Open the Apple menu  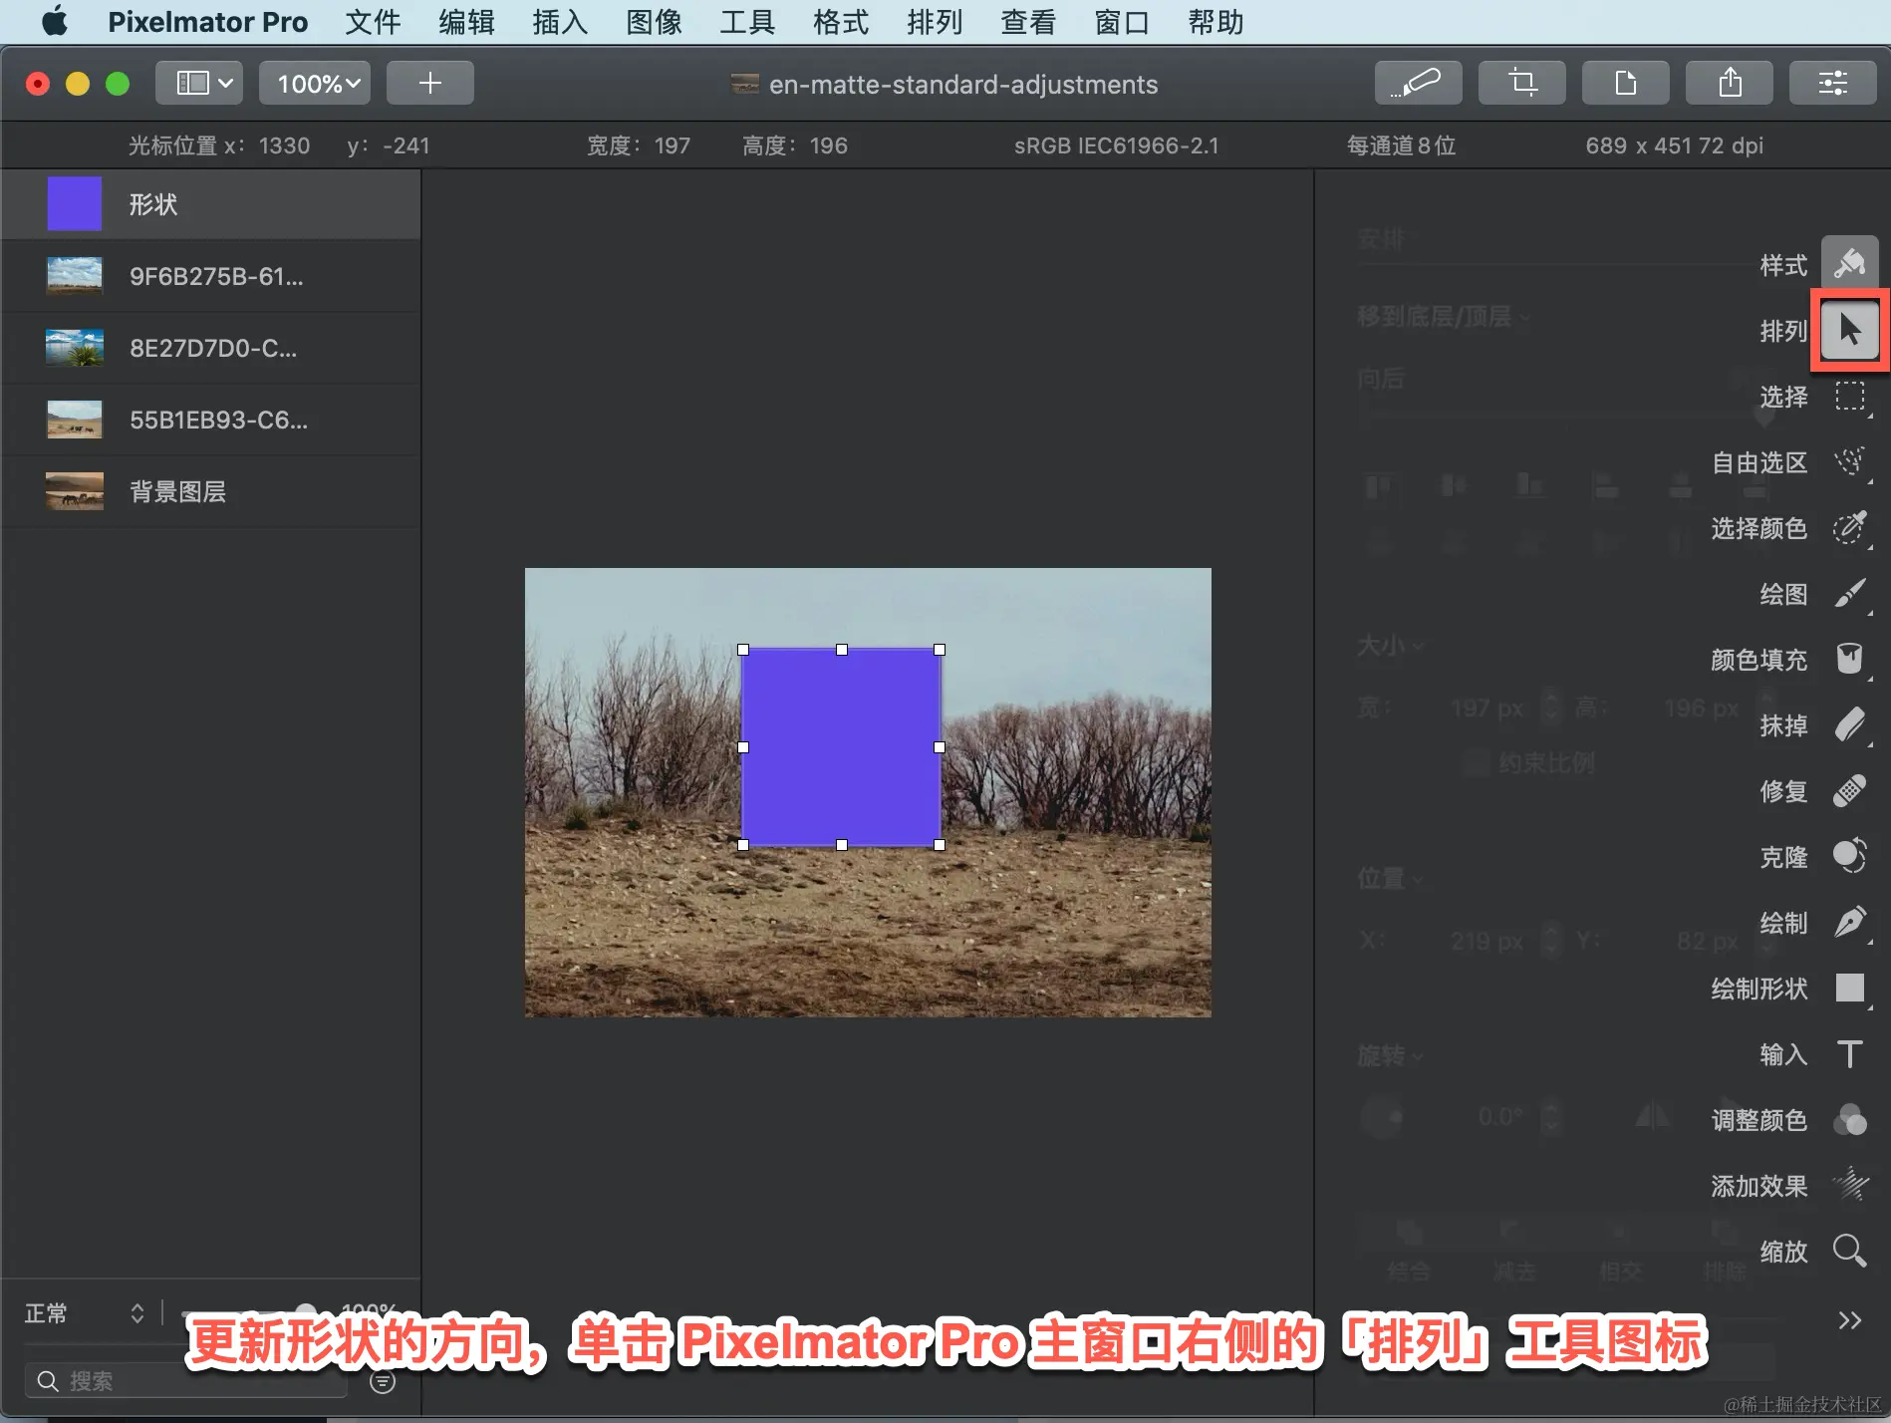(x=54, y=22)
